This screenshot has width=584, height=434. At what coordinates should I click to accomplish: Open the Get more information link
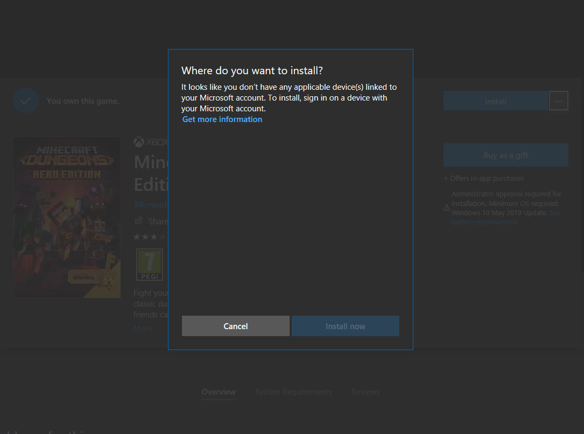222,119
